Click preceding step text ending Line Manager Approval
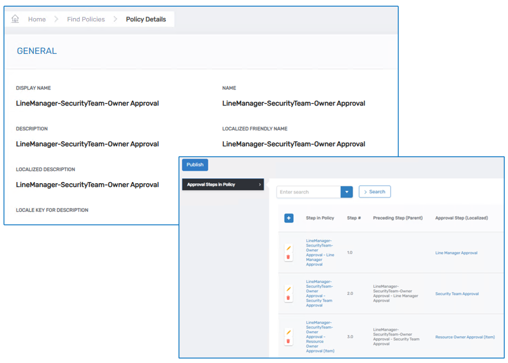The height and width of the screenshot is (363, 508). (x=395, y=294)
